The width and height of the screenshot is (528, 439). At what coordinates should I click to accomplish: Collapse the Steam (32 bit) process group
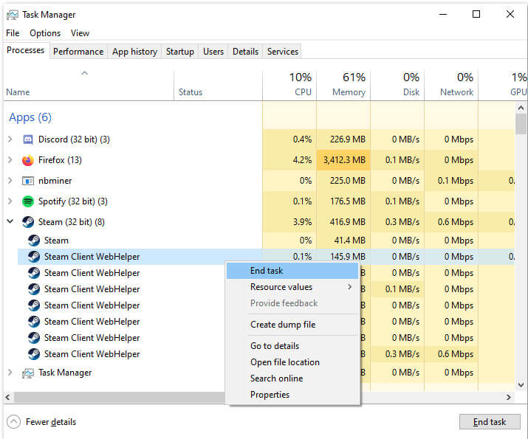pyautogui.click(x=10, y=222)
